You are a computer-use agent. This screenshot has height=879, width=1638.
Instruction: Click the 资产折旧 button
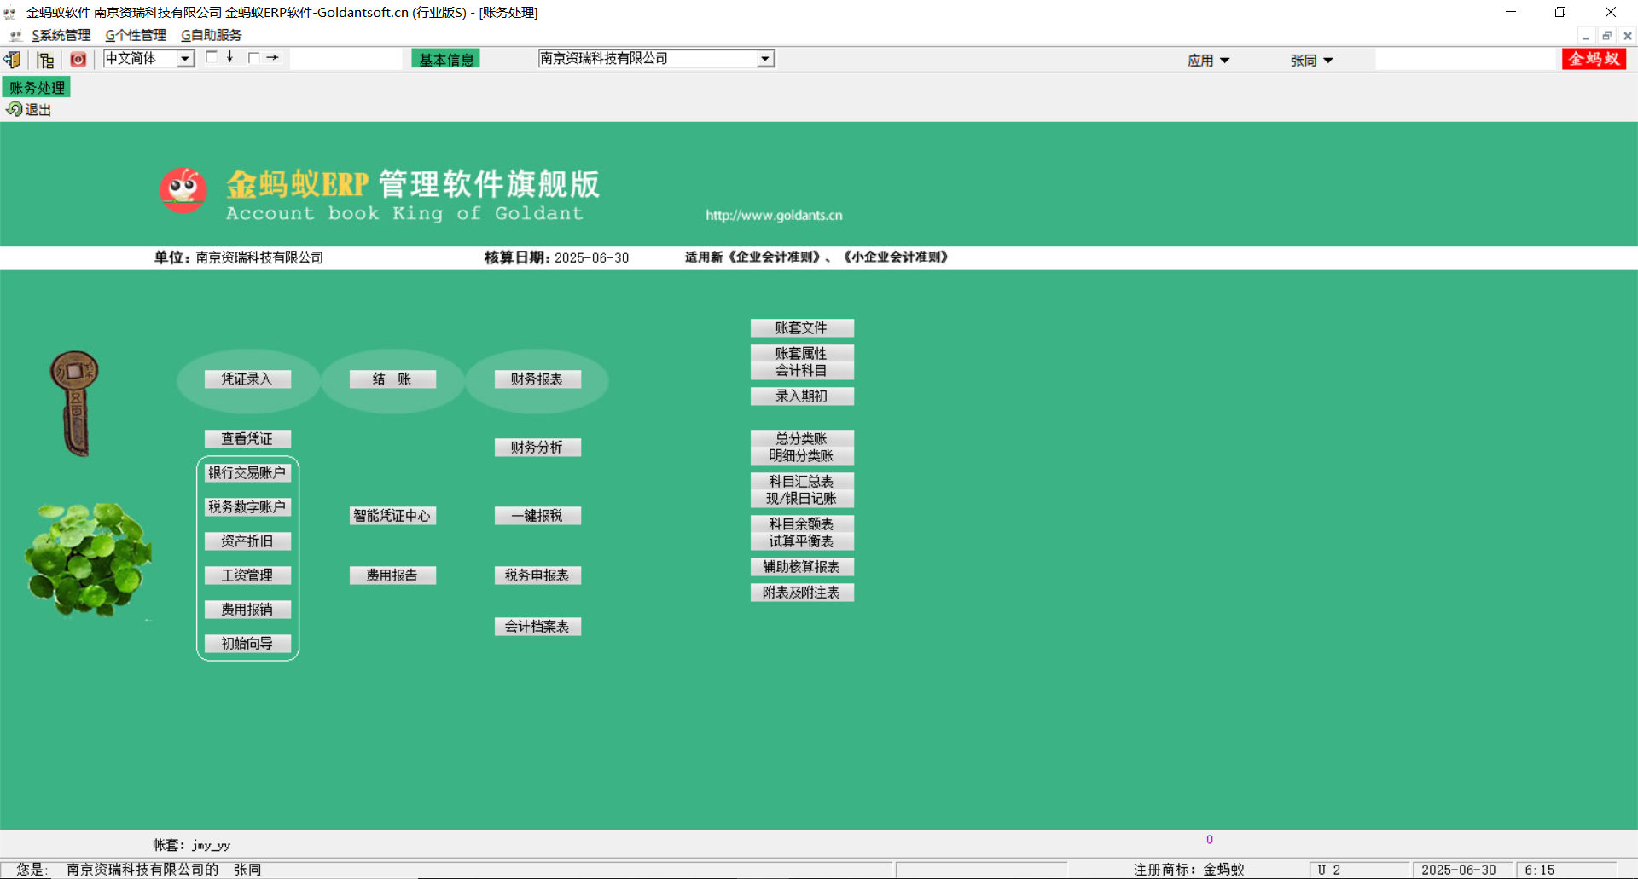click(x=247, y=541)
